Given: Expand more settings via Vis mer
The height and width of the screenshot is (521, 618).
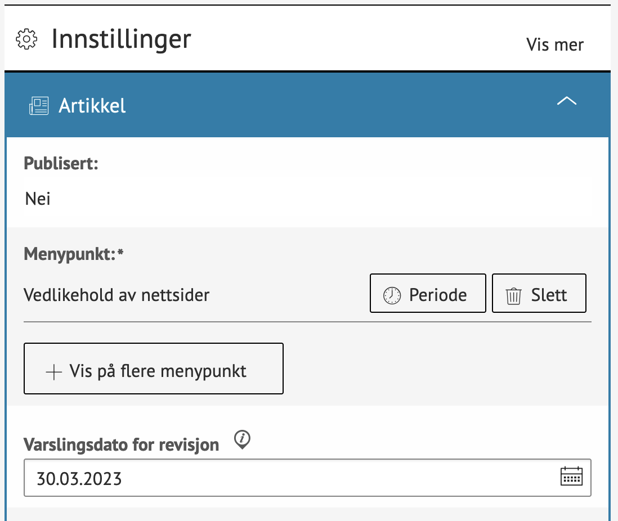Looking at the screenshot, I should pos(554,44).
